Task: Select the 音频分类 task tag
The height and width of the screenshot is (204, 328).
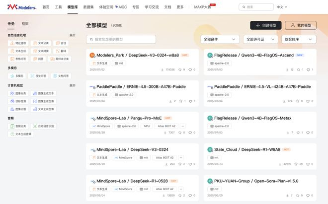Action: tap(18, 126)
